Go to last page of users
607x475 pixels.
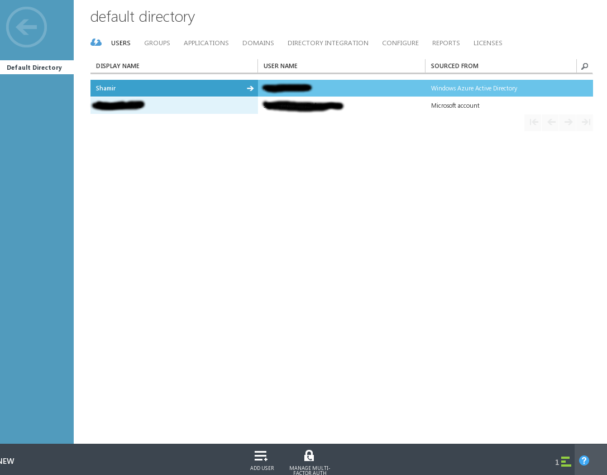(x=585, y=122)
